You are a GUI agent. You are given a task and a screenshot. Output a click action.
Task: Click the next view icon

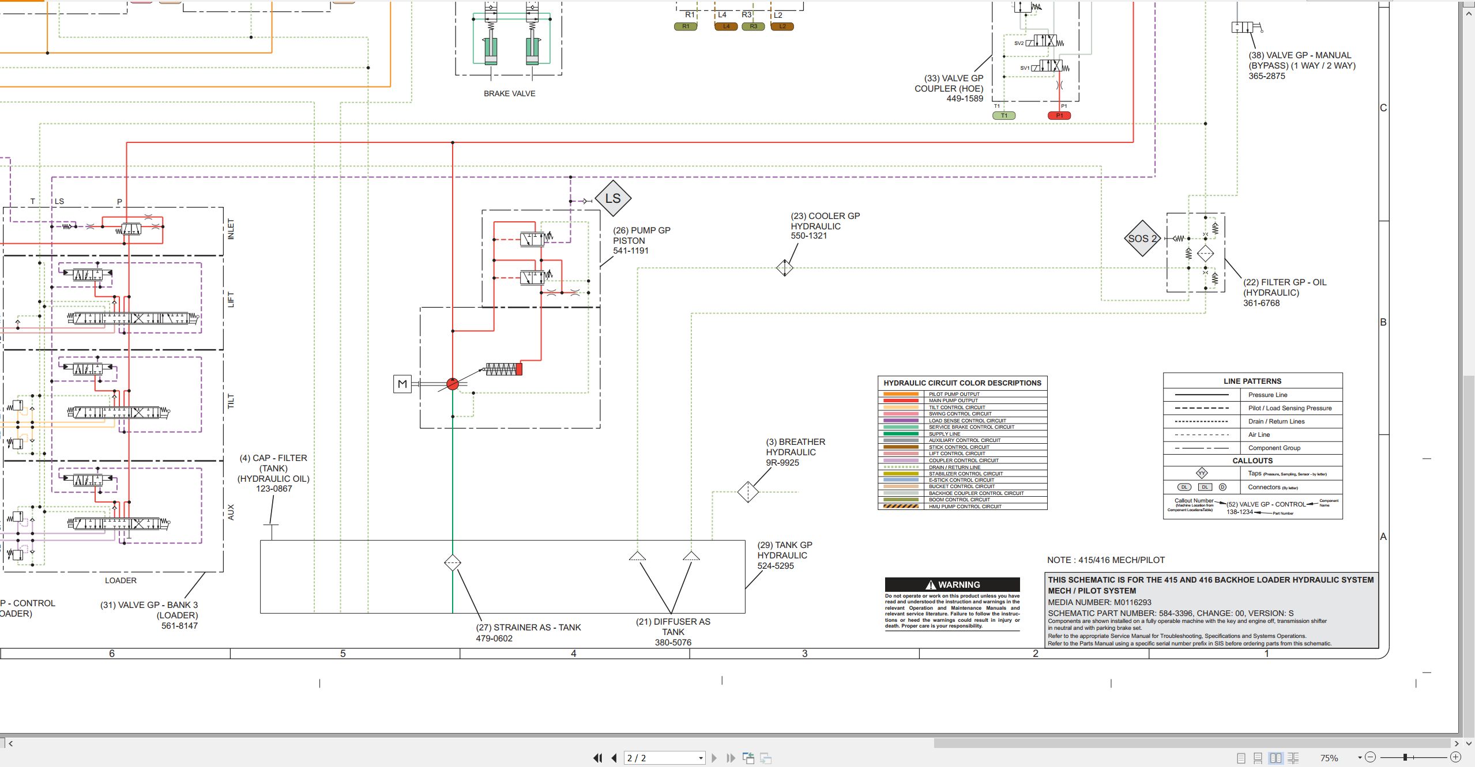click(766, 758)
